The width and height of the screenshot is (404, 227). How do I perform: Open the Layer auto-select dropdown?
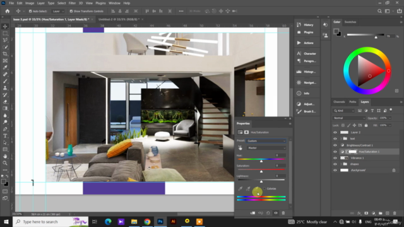58,11
